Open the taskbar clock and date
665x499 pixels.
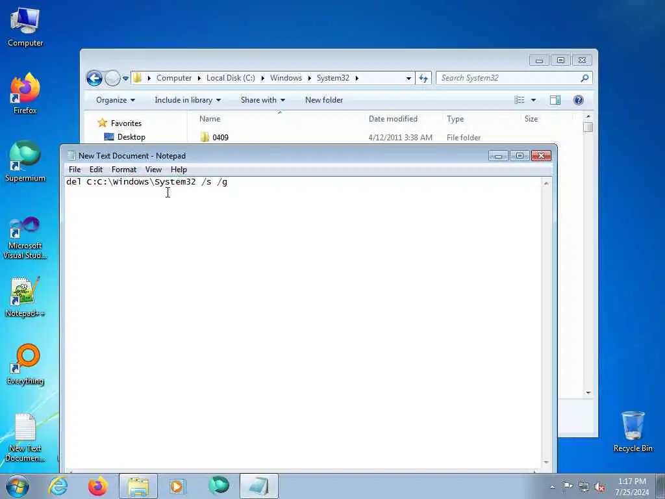click(x=632, y=487)
